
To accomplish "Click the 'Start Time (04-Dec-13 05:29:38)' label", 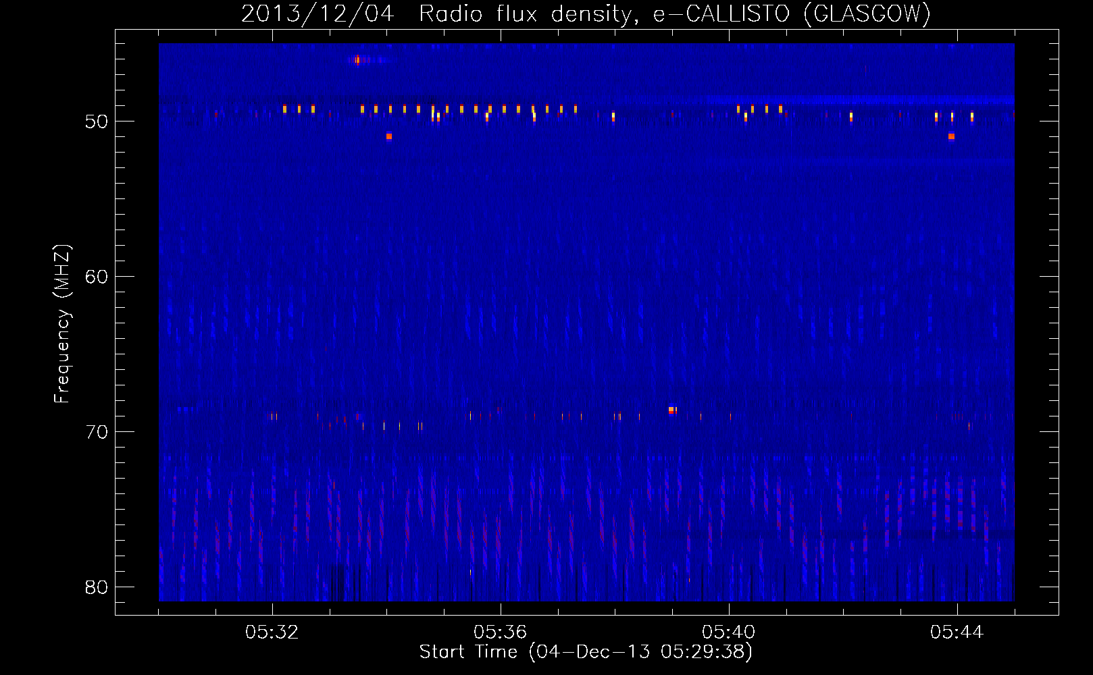I will [x=586, y=652].
